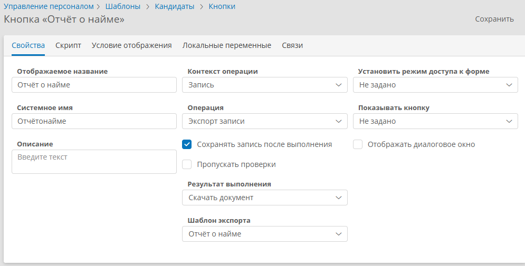
Task: Open Локальные переменные tab
Action: pyautogui.click(x=227, y=45)
